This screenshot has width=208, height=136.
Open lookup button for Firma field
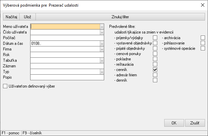coord(102,49)
